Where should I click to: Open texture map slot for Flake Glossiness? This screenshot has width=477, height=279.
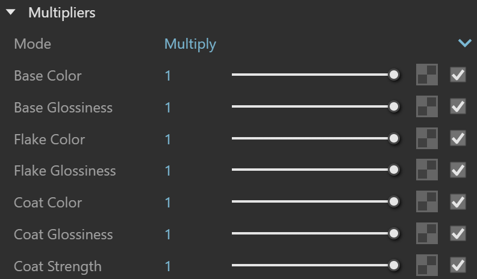(x=427, y=170)
